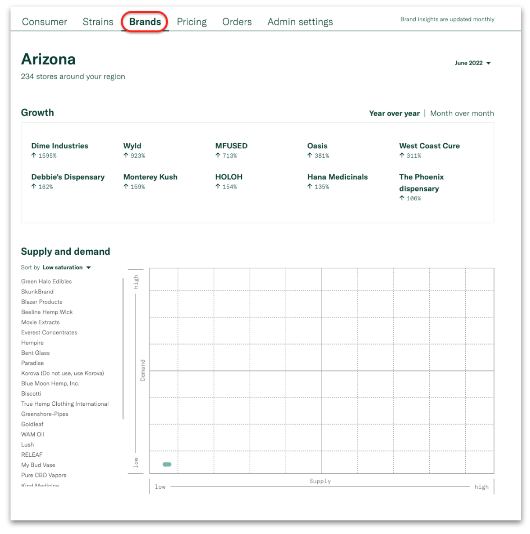This screenshot has width=530, height=534.
Task: Select Biscotti in the list
Action: click(31, 393)
